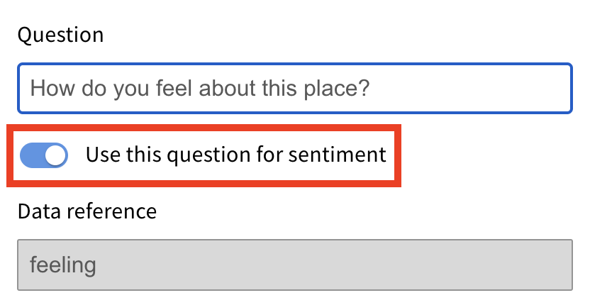Click the placeholder text 'How do you feel about this place?'
Viewport: 590px width, 305px height.
pos(201,89)
